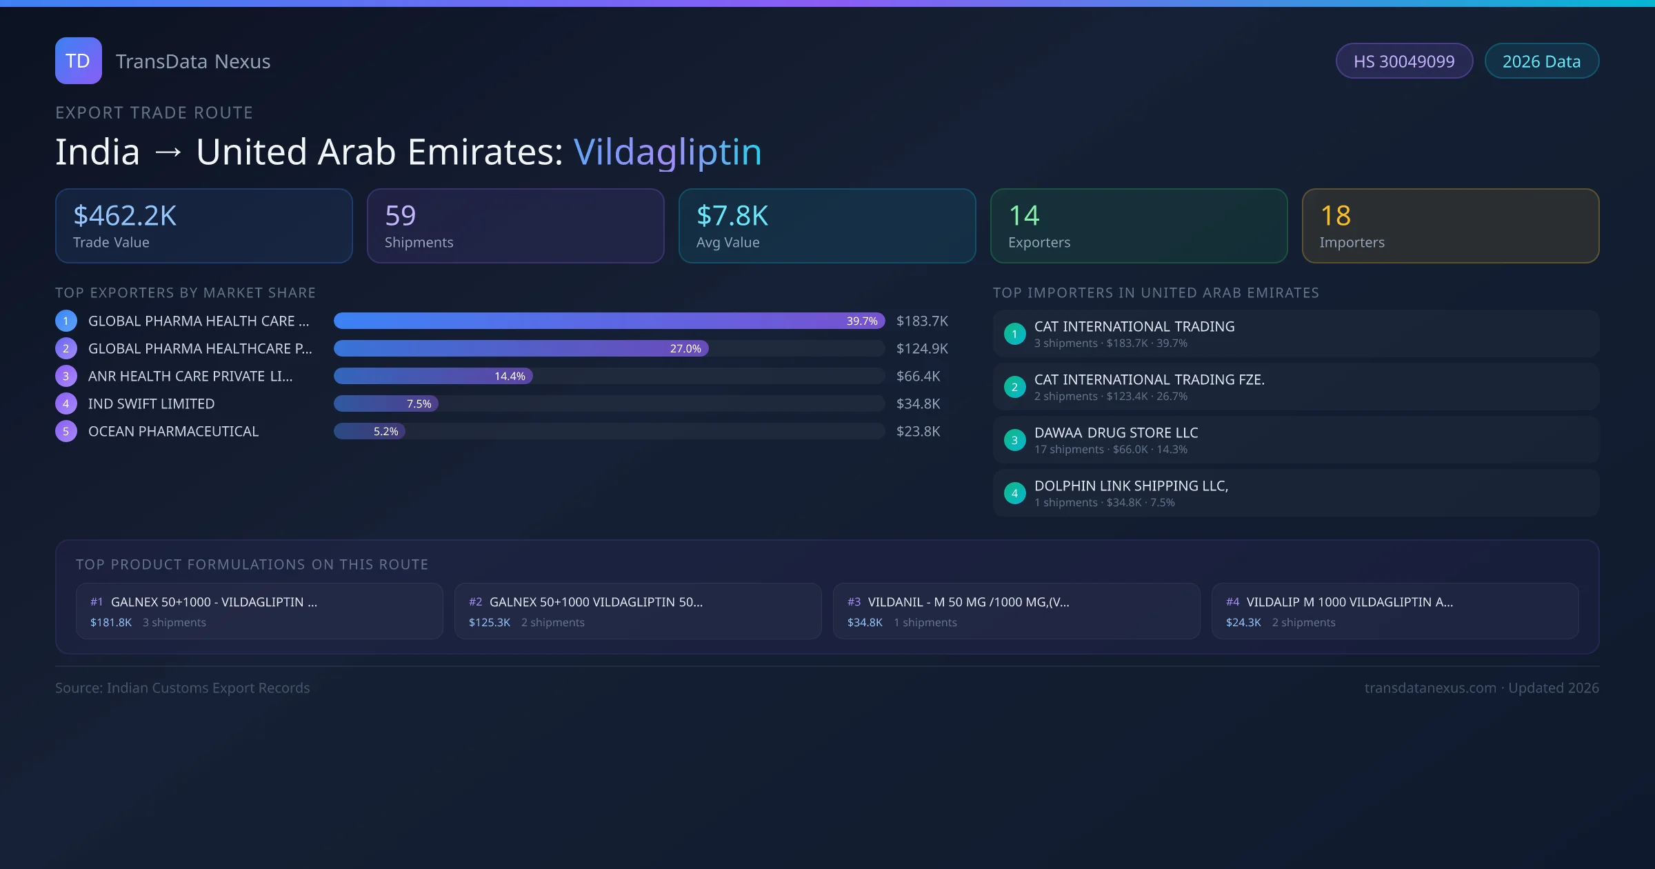Open the $462.2K Trade Value card

click(203, 226)
